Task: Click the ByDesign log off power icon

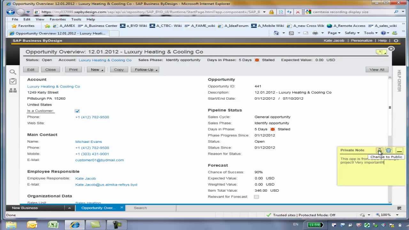Action: (396, 41)
